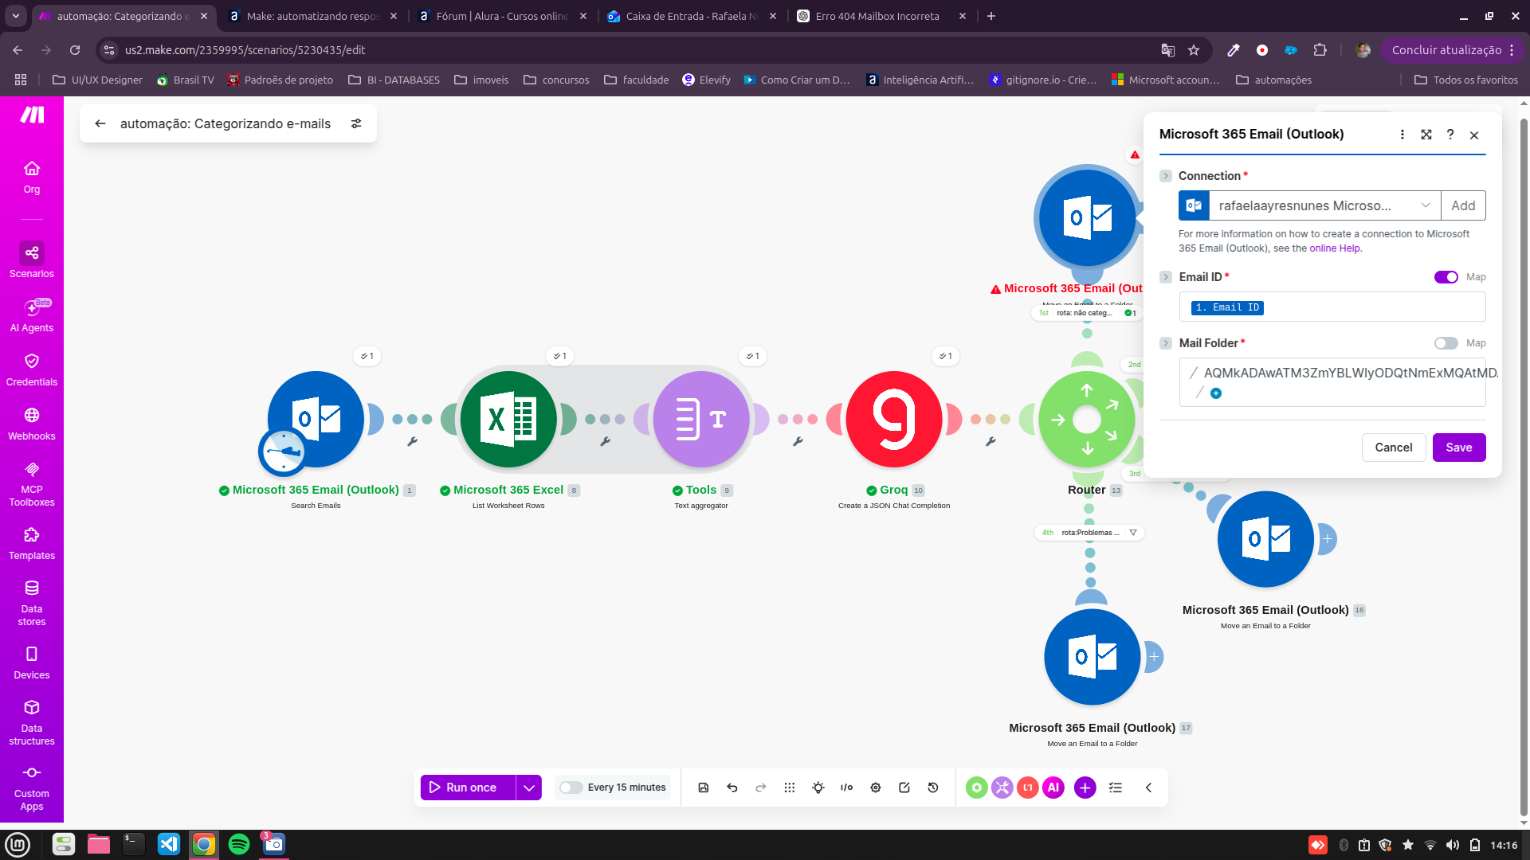Open the automações bookmark folder
The width and height of the screenshot is (1530, 860).
(x=1273, y=80)
